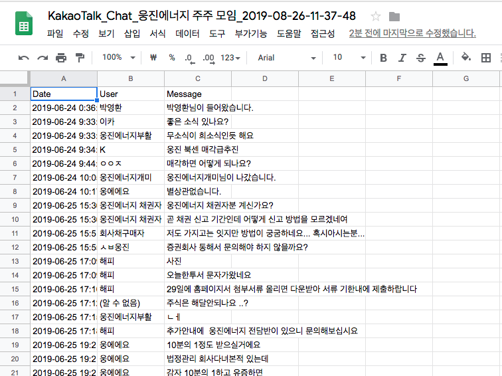Open the Google Sheets home icon
The height and width of the screenshot is (376, 502).
click(x=24, y=23)
